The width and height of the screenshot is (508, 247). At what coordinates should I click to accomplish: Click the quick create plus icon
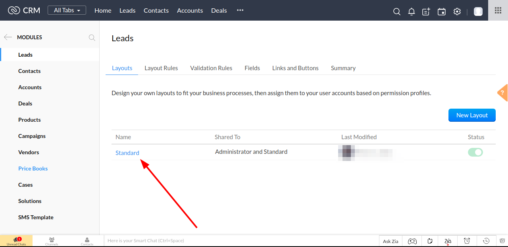point(426,11)
